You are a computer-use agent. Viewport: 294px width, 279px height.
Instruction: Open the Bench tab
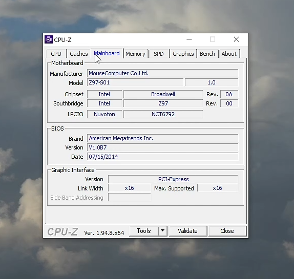tap(207, 54)
